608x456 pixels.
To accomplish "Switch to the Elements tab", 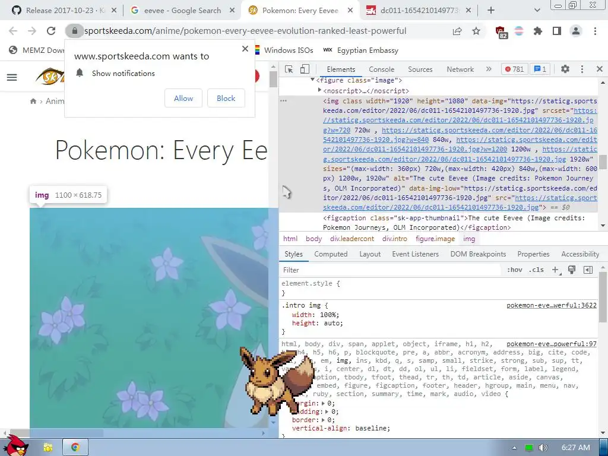I will pyautogui.click(x=341, y=69).
